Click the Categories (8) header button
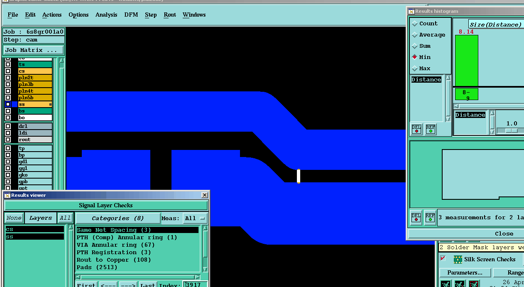The height and width of the screenshot is (287, 524). pos(118,218)
